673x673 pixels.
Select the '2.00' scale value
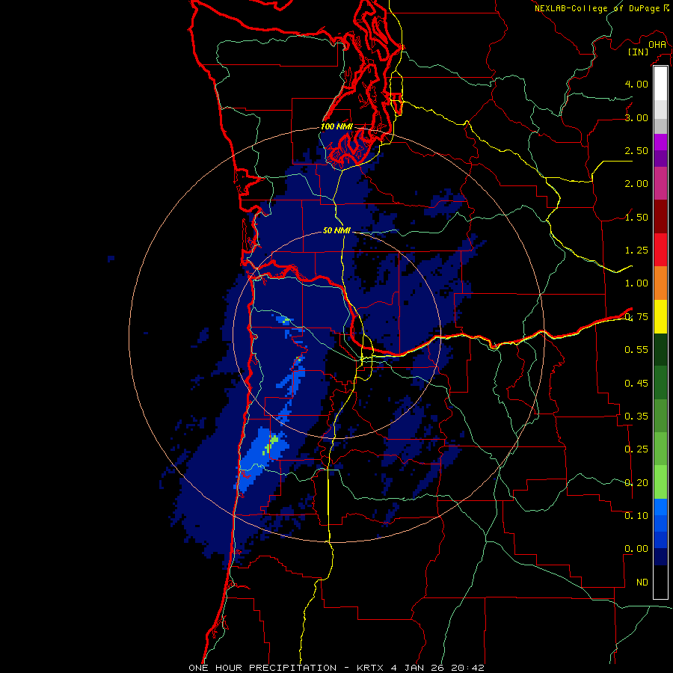point(636,184)
